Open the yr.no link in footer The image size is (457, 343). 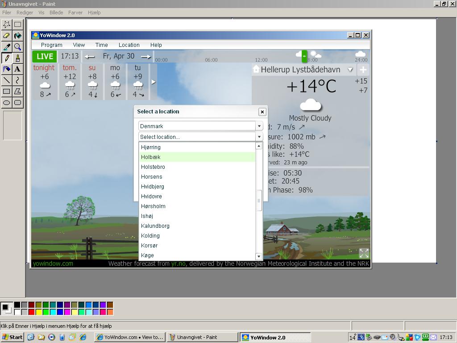(179, 264)
